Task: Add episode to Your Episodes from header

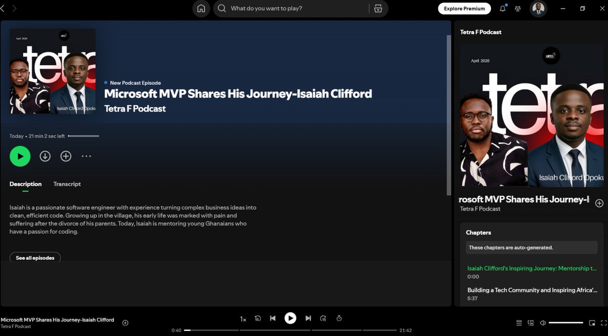Action: click(66, 156)
